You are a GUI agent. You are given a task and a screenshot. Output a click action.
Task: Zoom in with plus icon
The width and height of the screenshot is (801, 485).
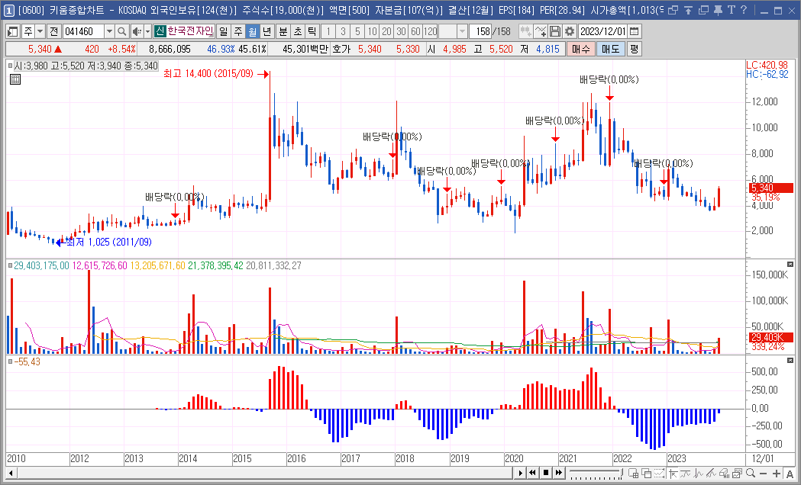[777, 474]
